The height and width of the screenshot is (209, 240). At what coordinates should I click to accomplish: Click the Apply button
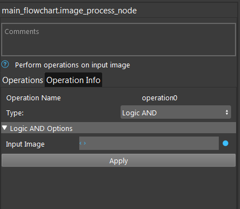click(x=118, y=161)
